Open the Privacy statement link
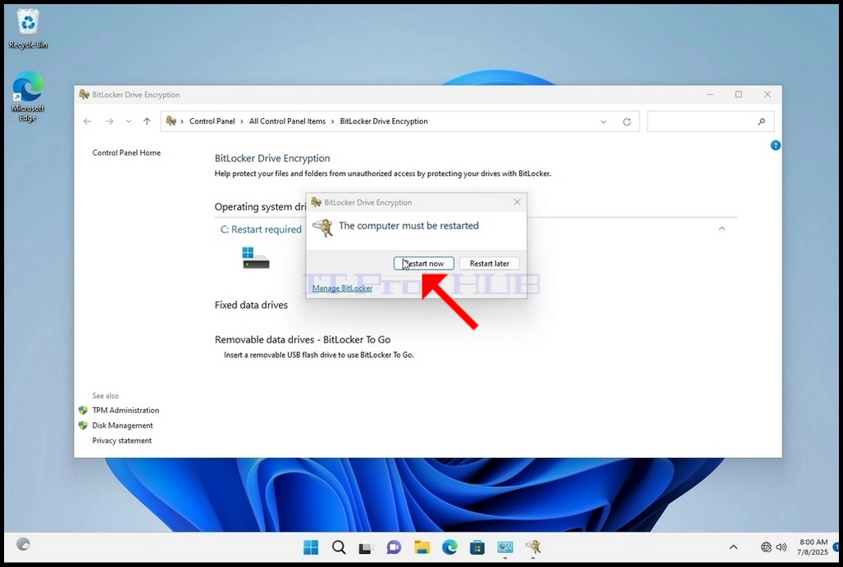Screen dimensions: 843x567 pos(122,440)
